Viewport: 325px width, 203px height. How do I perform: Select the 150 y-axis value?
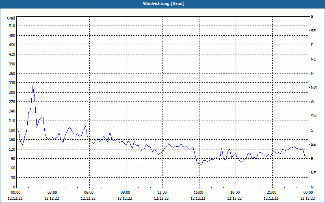12,140
